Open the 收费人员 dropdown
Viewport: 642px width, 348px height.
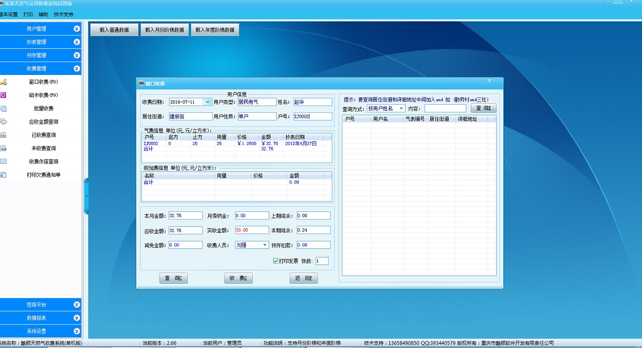265,245
